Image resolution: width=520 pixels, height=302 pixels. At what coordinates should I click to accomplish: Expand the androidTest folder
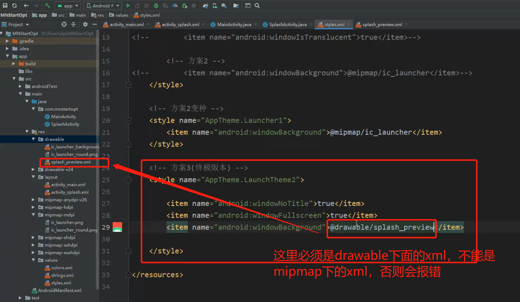coord(21,86)
